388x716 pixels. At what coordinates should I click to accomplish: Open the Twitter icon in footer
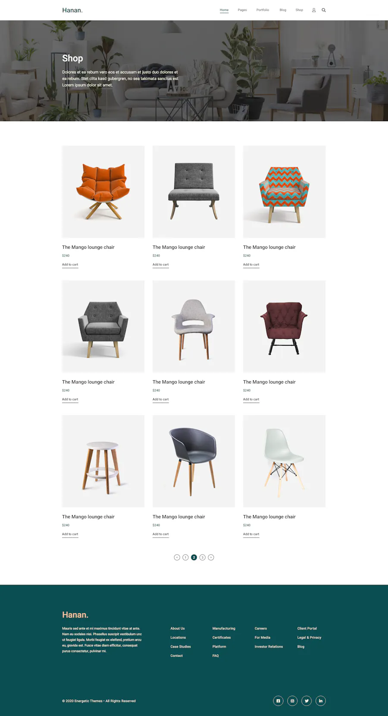coord(307,701)
